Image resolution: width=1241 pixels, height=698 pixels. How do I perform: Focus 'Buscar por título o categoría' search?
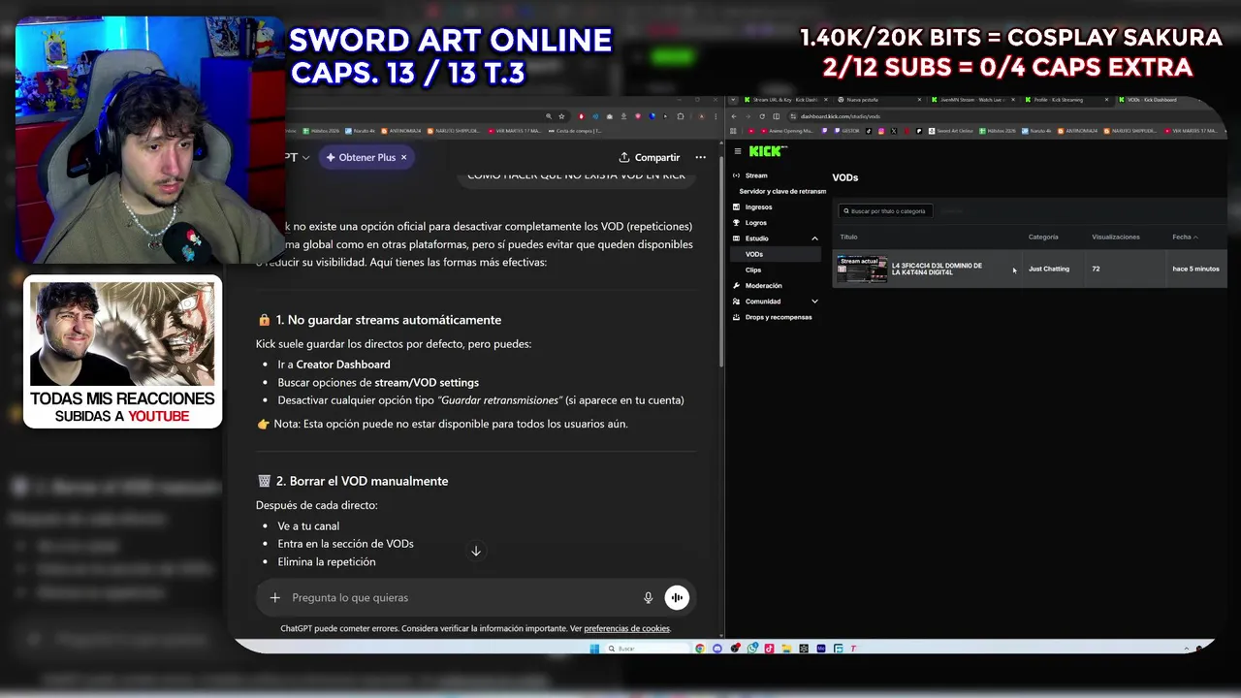tap(887, 210)
